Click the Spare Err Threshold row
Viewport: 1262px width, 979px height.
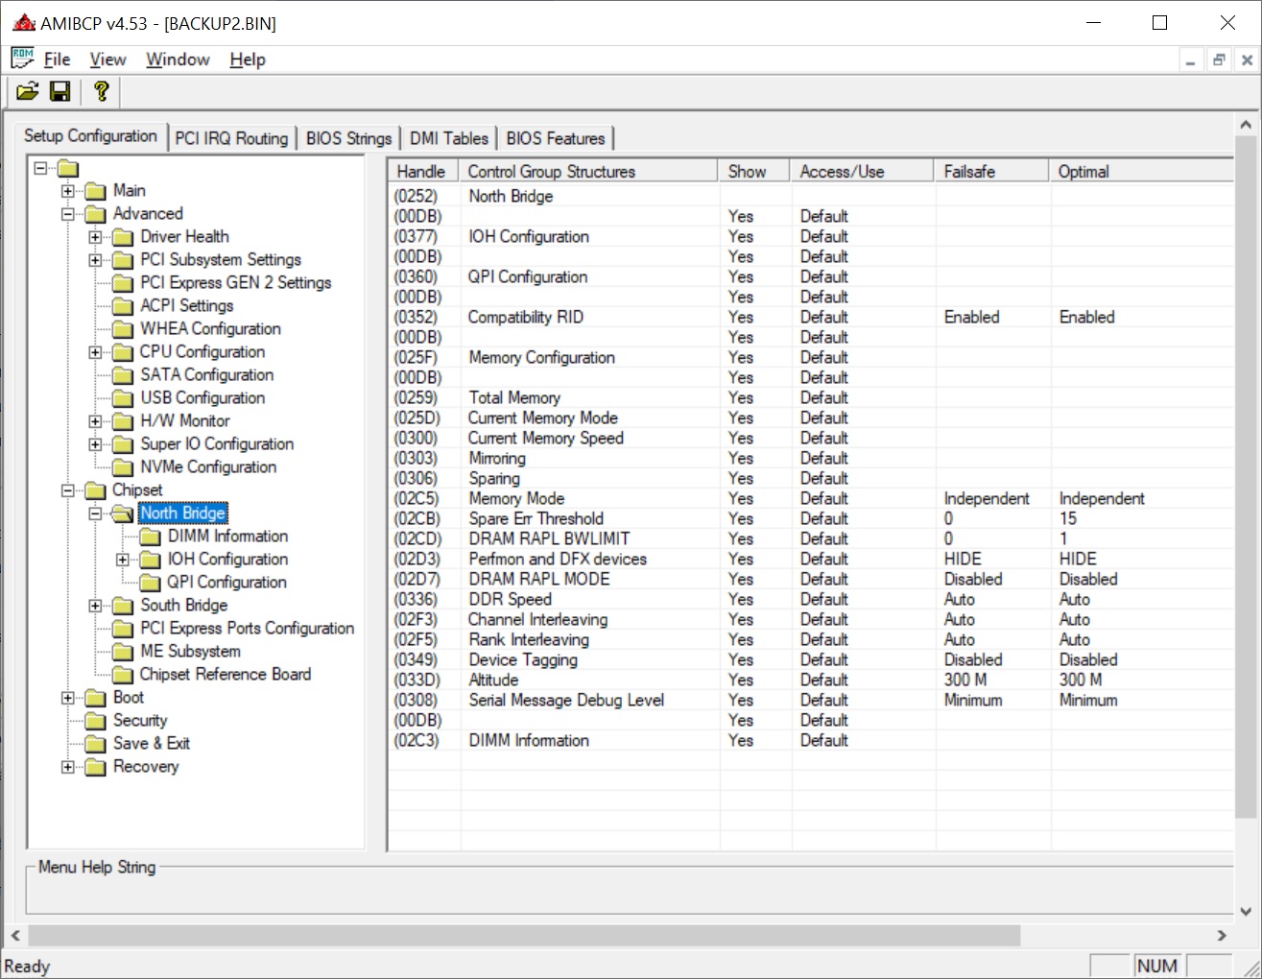(811, 519)
